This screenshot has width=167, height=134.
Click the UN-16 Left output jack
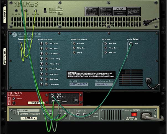click(53, 102)
